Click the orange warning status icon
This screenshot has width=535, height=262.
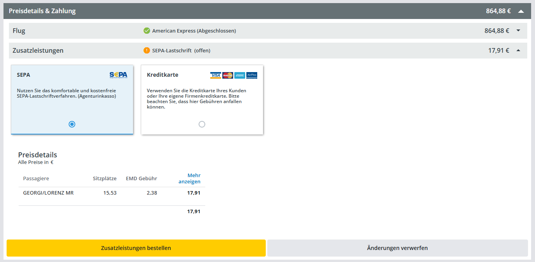click(x=147, y=50)
